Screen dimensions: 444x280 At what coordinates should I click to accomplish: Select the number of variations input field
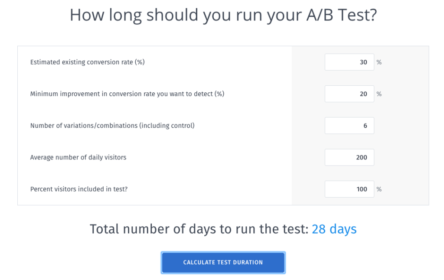pos(349,126)
